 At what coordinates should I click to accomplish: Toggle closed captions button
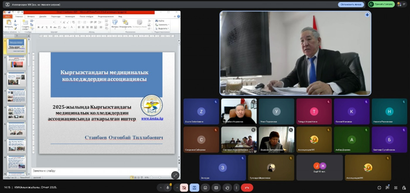tap(216, 188)
